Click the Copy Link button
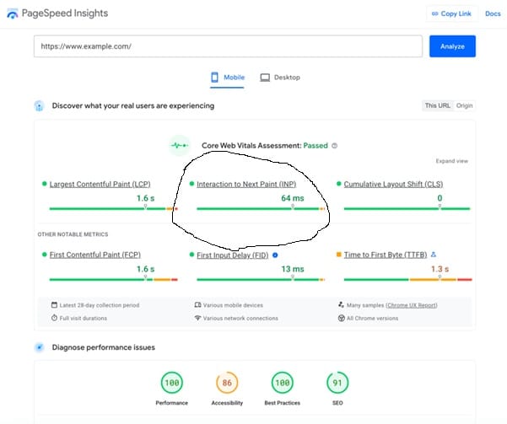The width and height of the screenshot is (507, 424). (x=451, y=13)
